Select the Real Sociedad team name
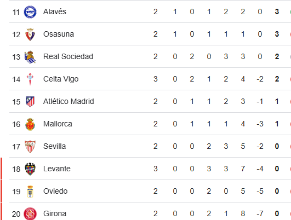The width and height of the screenshot is (291, 220). click(68, 56)
